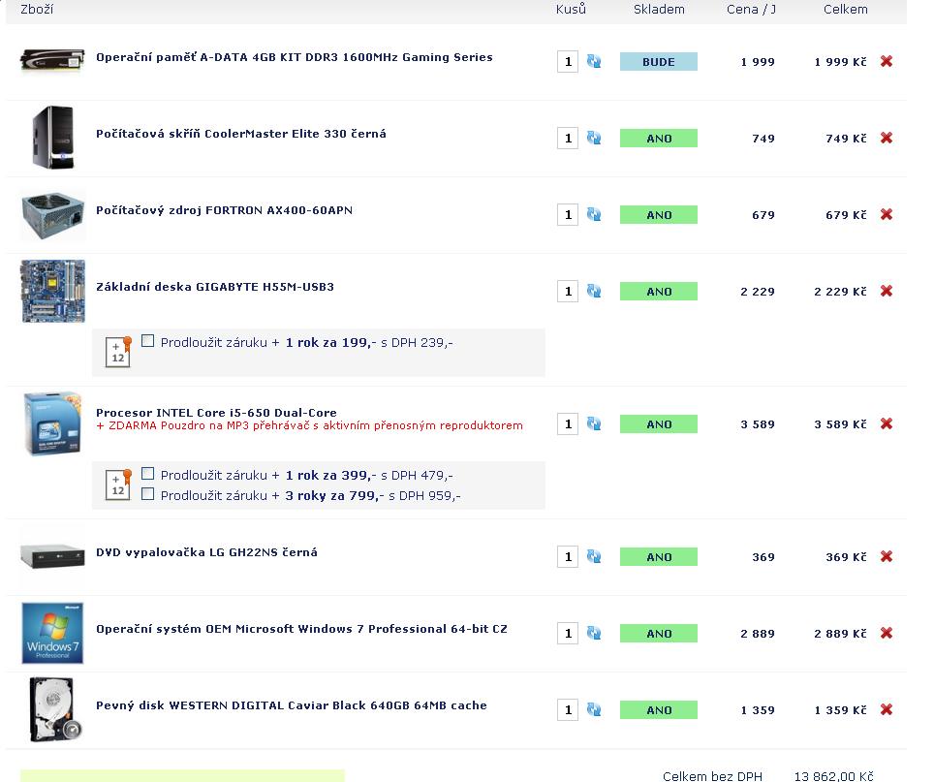Refresh quantity for CoolerMaster Elite 330 case

[594, 139]
